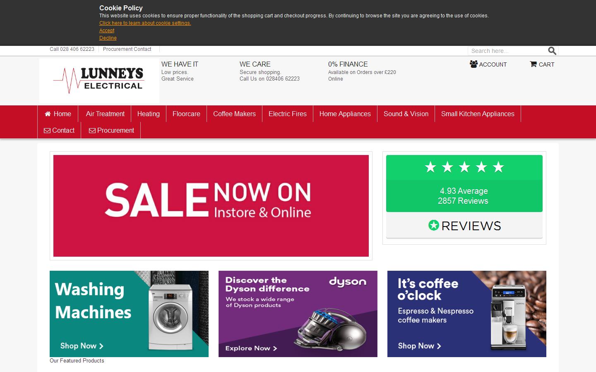The width and height of the screenshot is (596, 372).
Task: Open the Sound & Vision category
Action: pos(406,114)
